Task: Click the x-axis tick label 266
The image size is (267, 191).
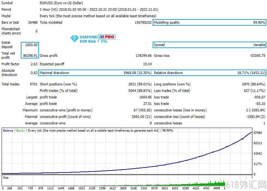Action: (9, 188)
